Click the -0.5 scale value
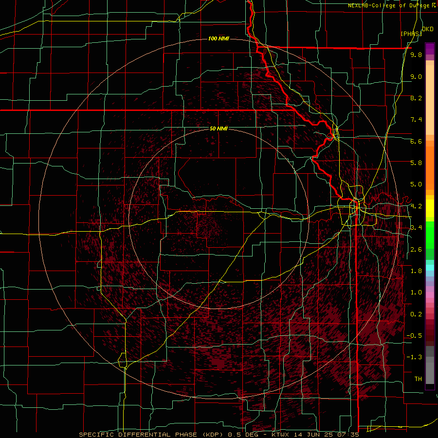This screenshot has height=438, width=438. pos(414,336)
